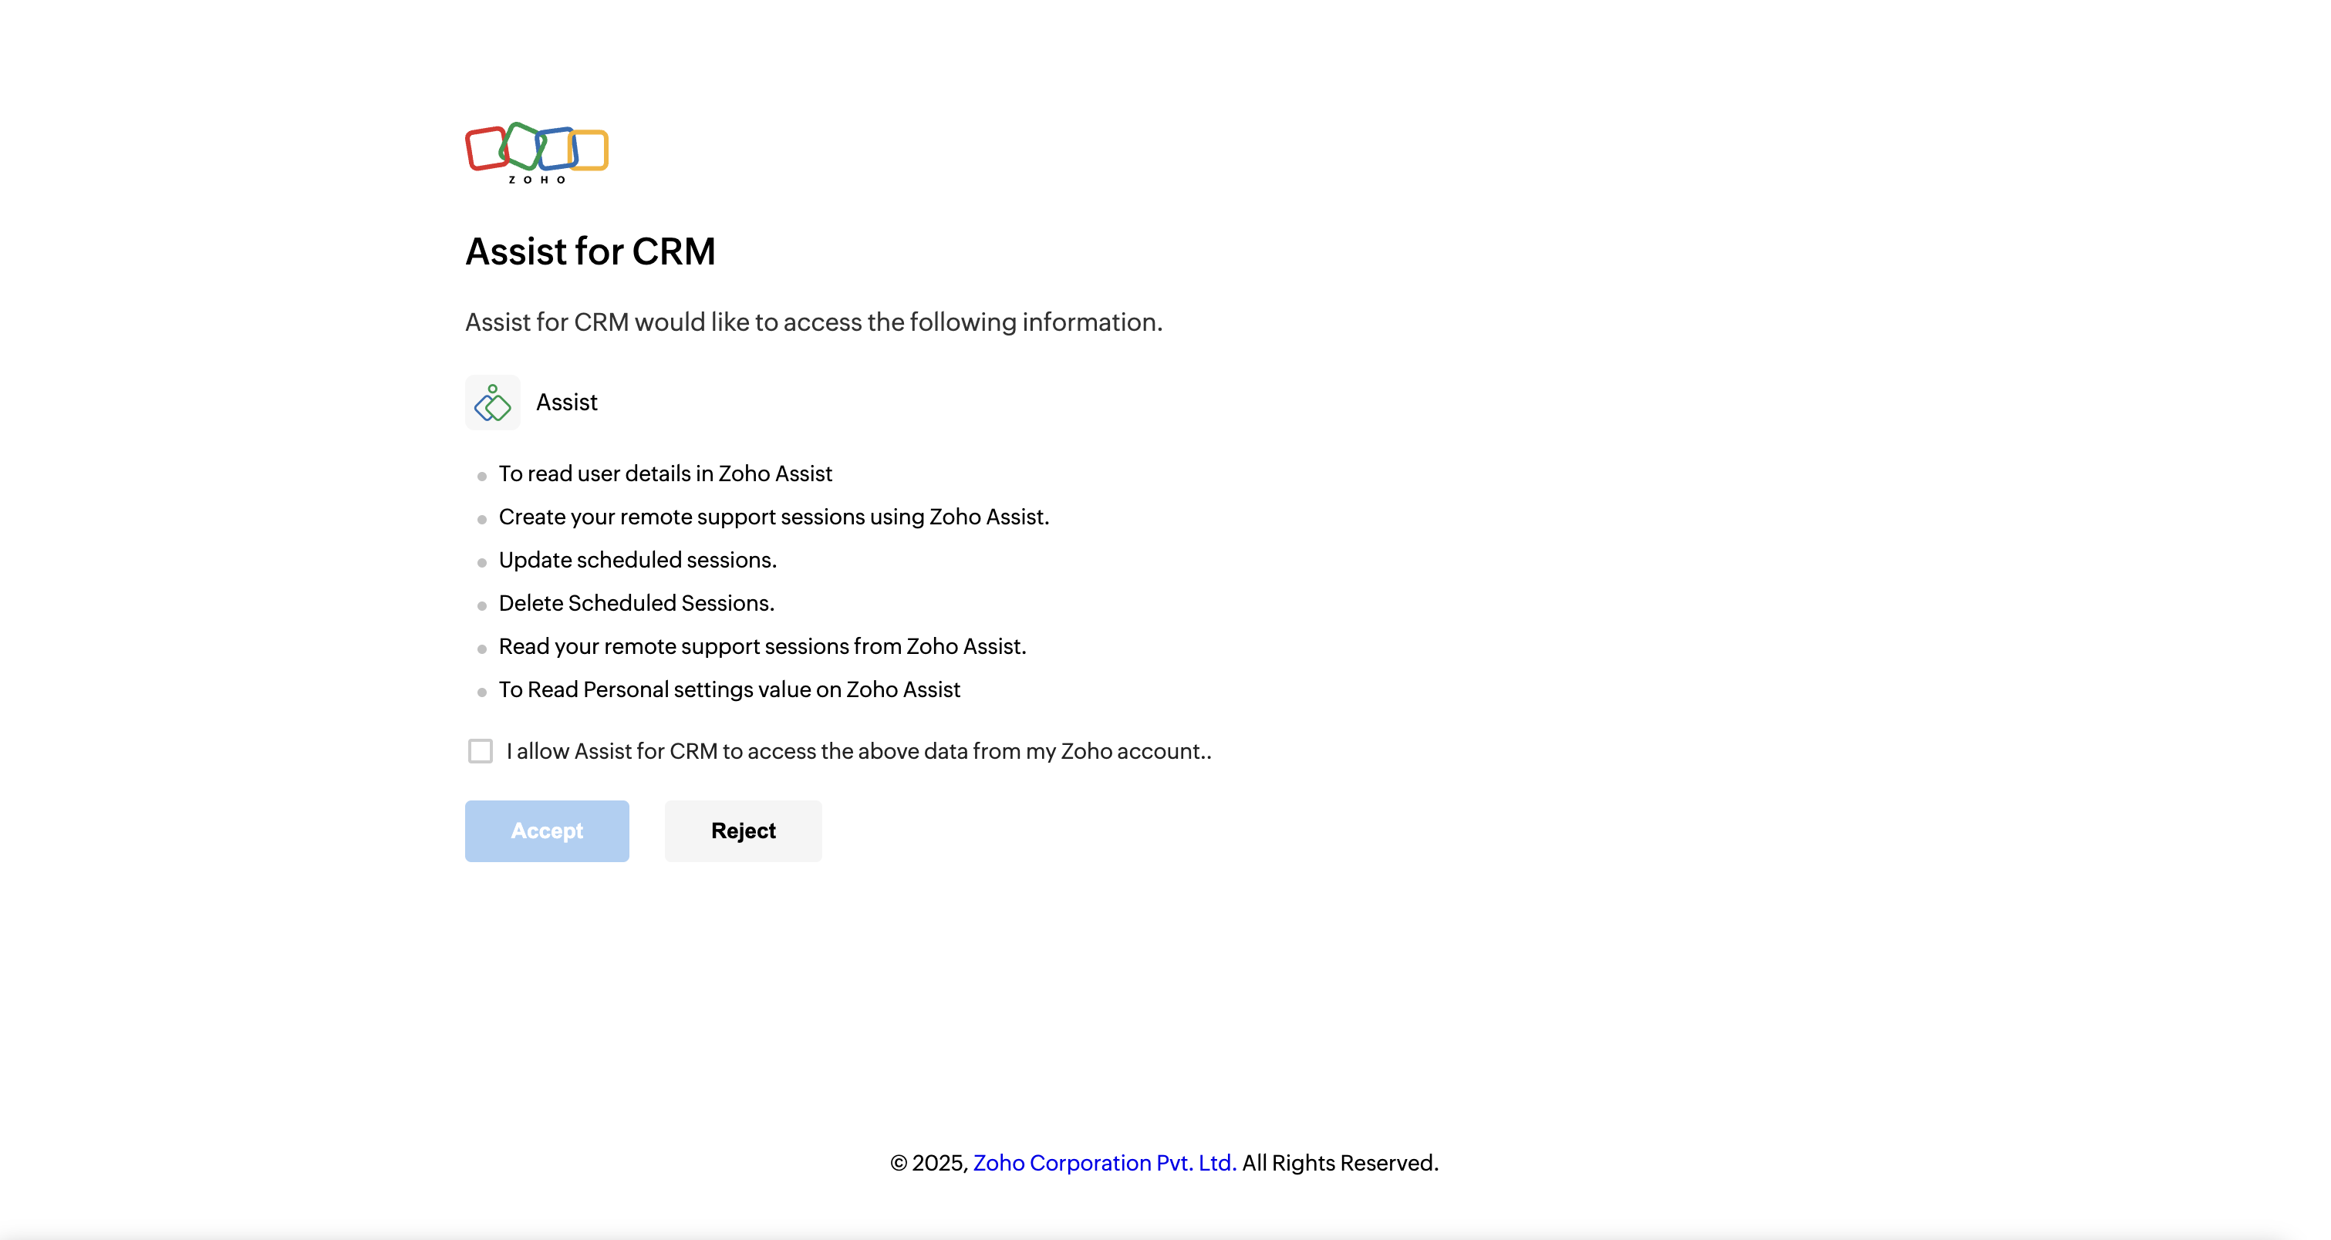Tick the allow-access consent checkbox

click(x=481, y=752)
